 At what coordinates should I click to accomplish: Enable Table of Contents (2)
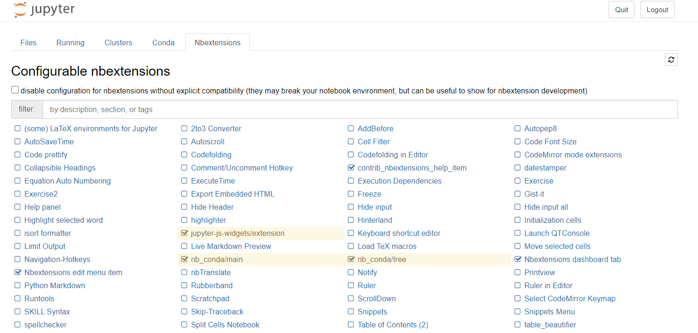click(x=351, y=325)
